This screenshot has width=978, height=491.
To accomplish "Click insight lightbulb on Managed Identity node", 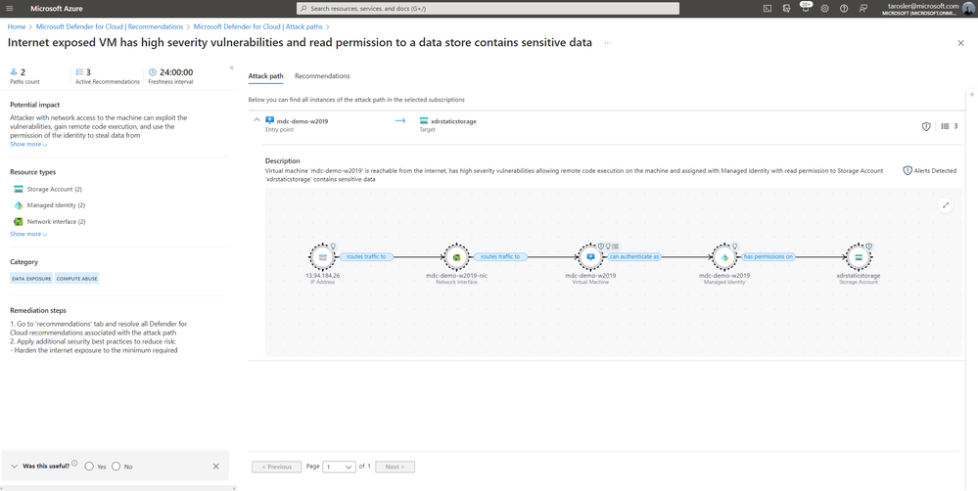I will [735, 246].
